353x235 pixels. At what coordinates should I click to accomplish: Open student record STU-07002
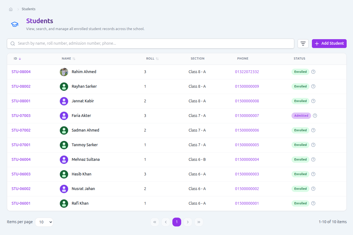(21, 130)
